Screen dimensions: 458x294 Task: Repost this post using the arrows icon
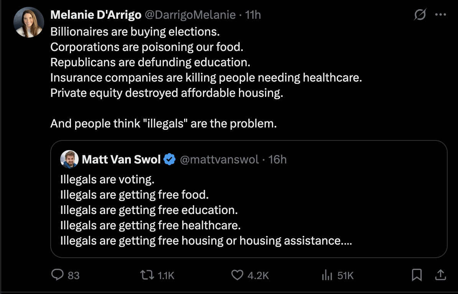pyautogui.click(x=146, y=275)
